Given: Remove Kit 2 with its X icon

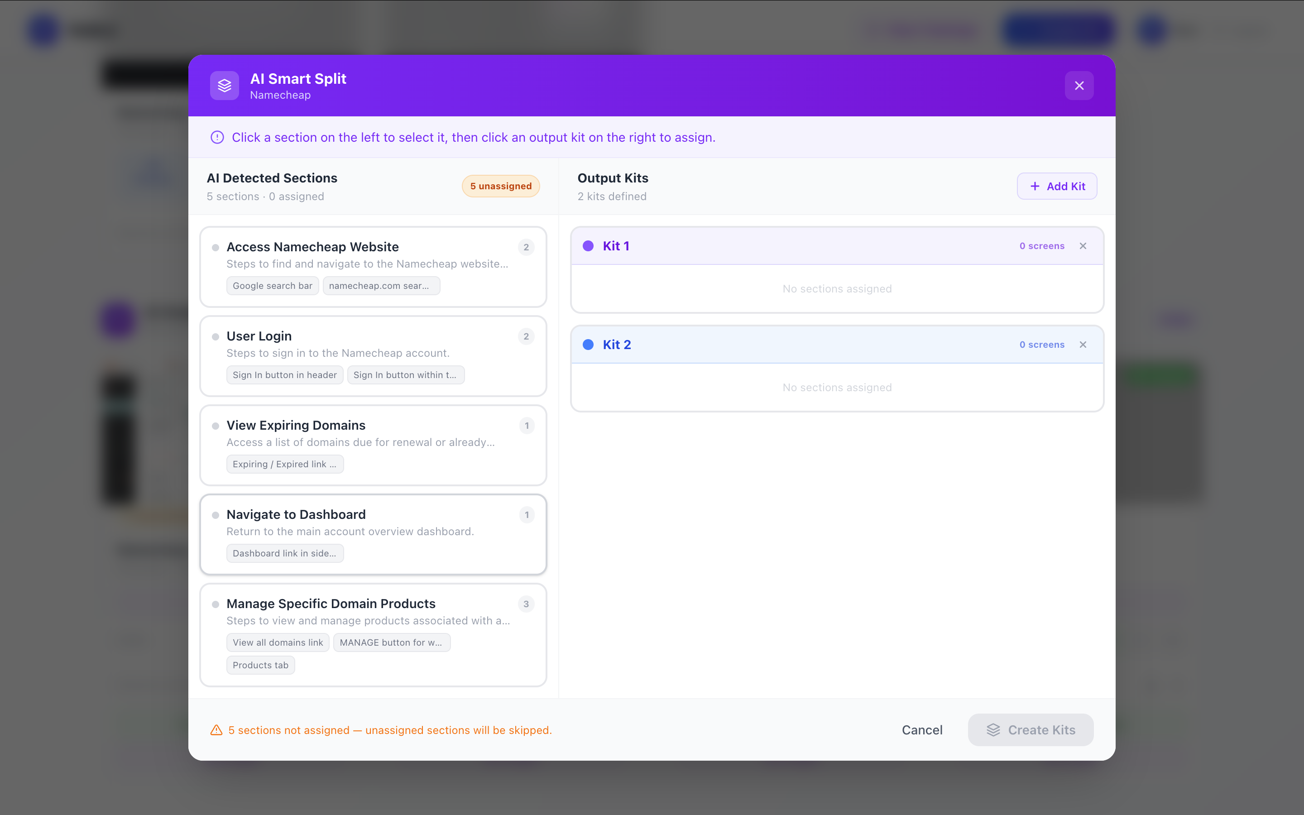Looking at the screenshot, I should point(1083,345).
